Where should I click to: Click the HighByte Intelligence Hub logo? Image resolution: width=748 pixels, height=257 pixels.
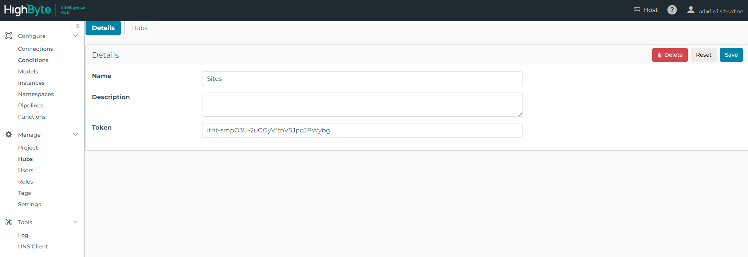tap(45, 10)
